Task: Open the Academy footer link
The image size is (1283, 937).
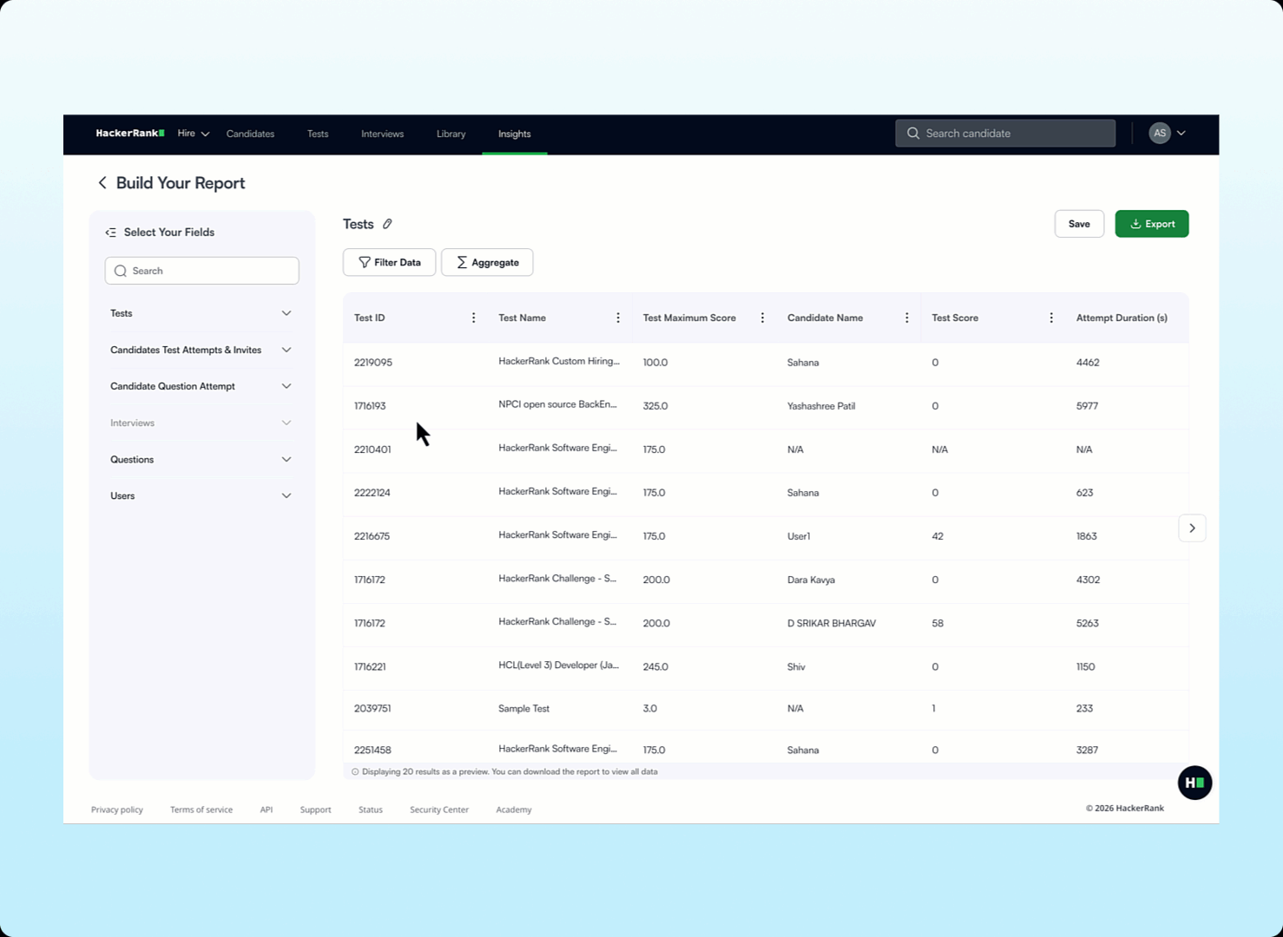Action: click(x=514, y=809)
